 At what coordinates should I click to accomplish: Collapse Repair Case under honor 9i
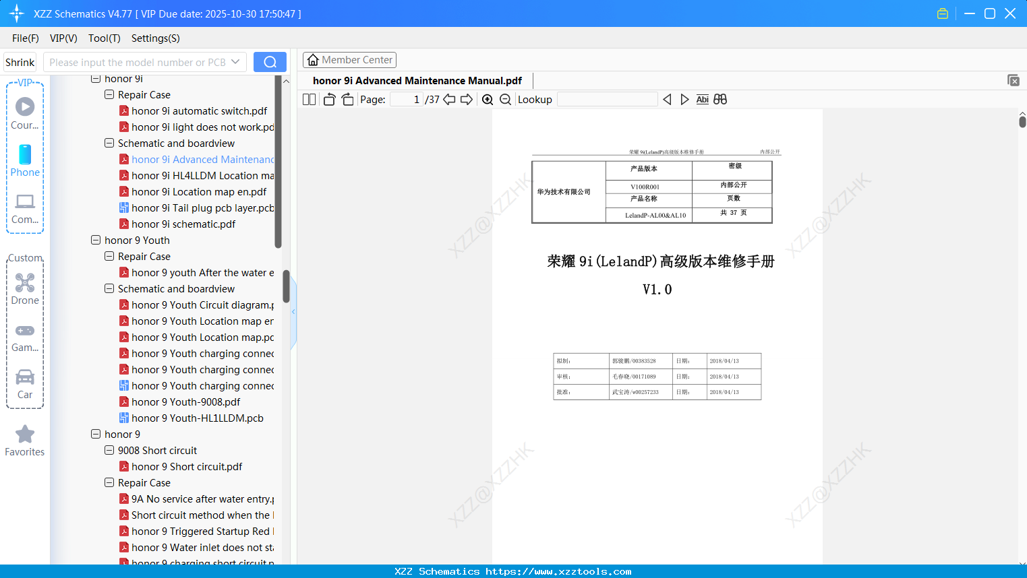pos(109,95)
